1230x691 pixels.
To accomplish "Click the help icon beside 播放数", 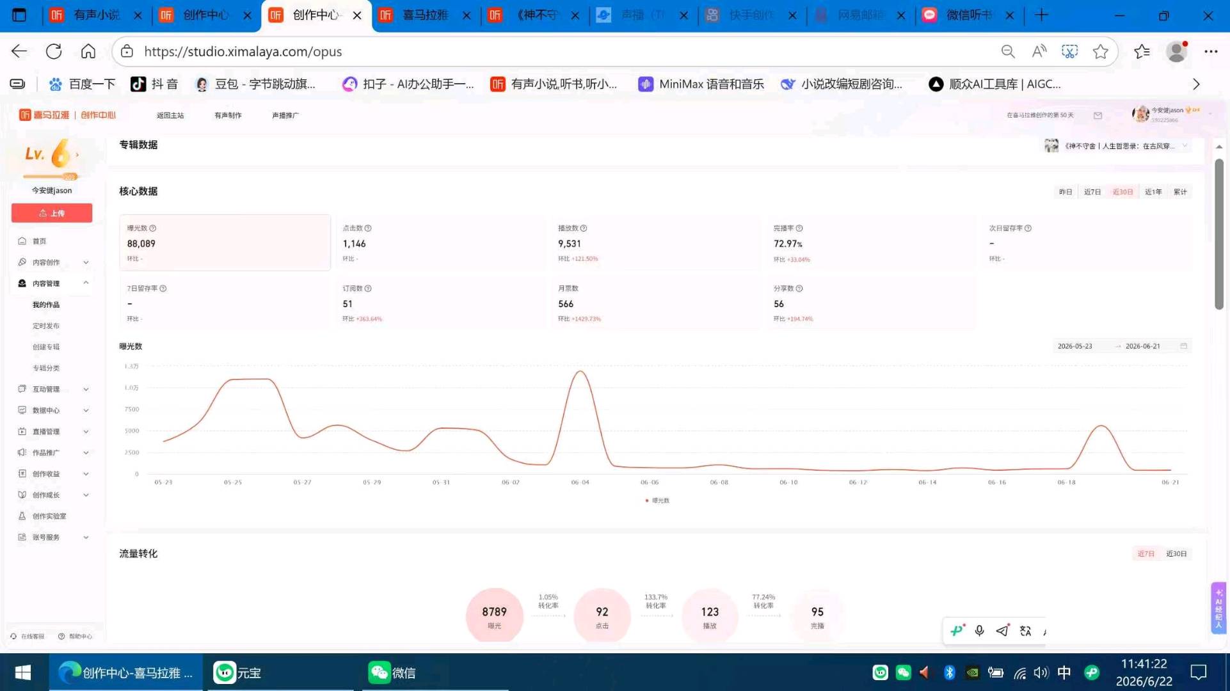I will click(584, 228).
